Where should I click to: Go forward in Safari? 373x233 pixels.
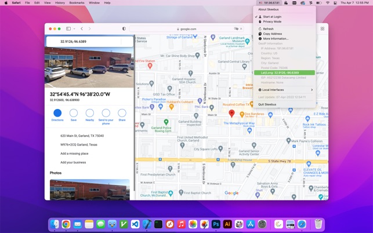[90, 29]
